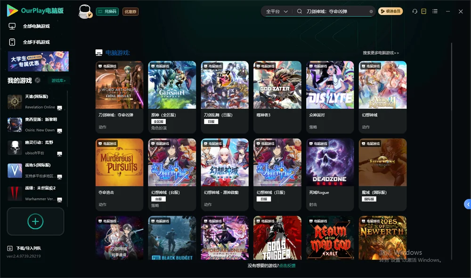This screenshot has width=471, height=278.
Task: Open the 幻想神域 (台服) game card
Action: [172, 175]
